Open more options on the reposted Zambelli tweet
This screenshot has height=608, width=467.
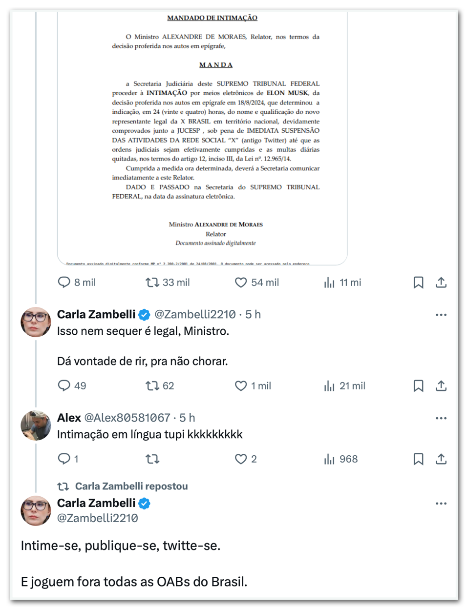[441, 504]
